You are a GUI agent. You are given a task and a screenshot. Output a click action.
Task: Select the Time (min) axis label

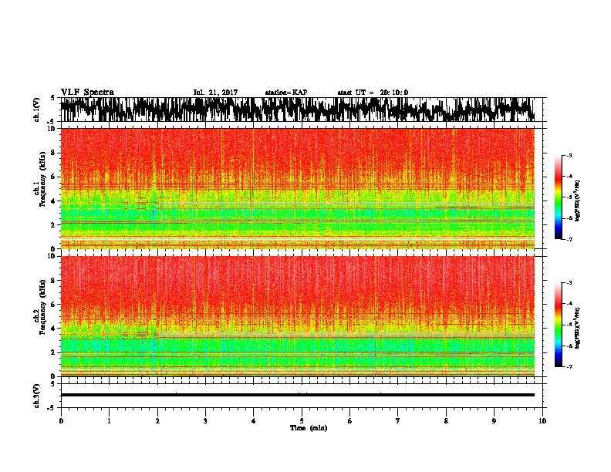tap(309, 428)
